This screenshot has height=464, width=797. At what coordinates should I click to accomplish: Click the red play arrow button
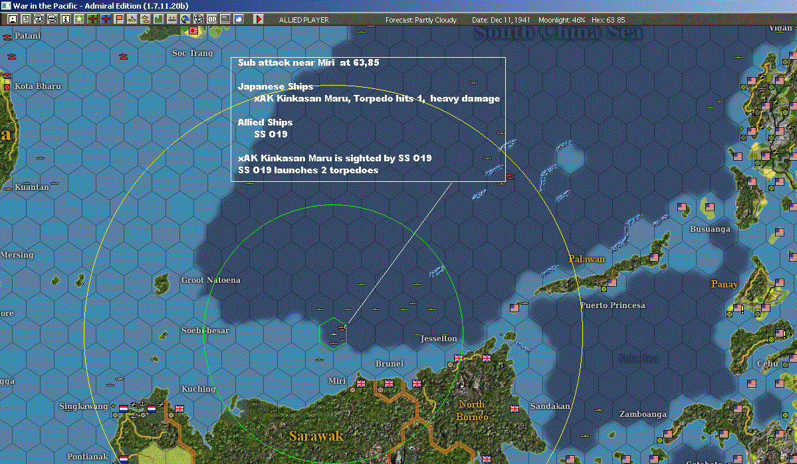pos(258,19)
